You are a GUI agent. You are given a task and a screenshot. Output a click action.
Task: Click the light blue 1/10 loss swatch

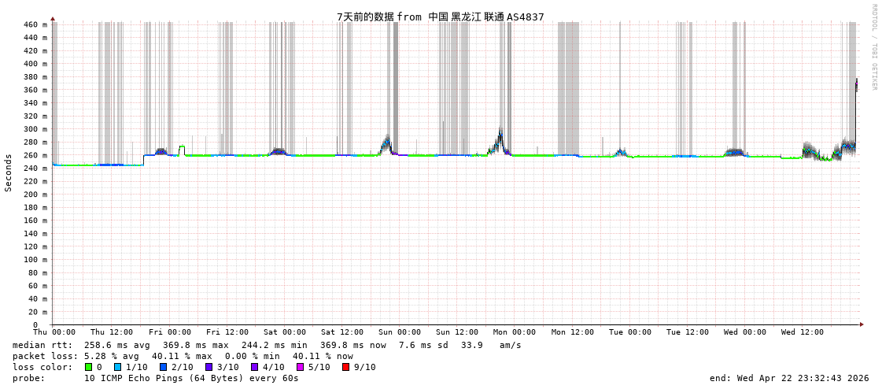[117, 367]
